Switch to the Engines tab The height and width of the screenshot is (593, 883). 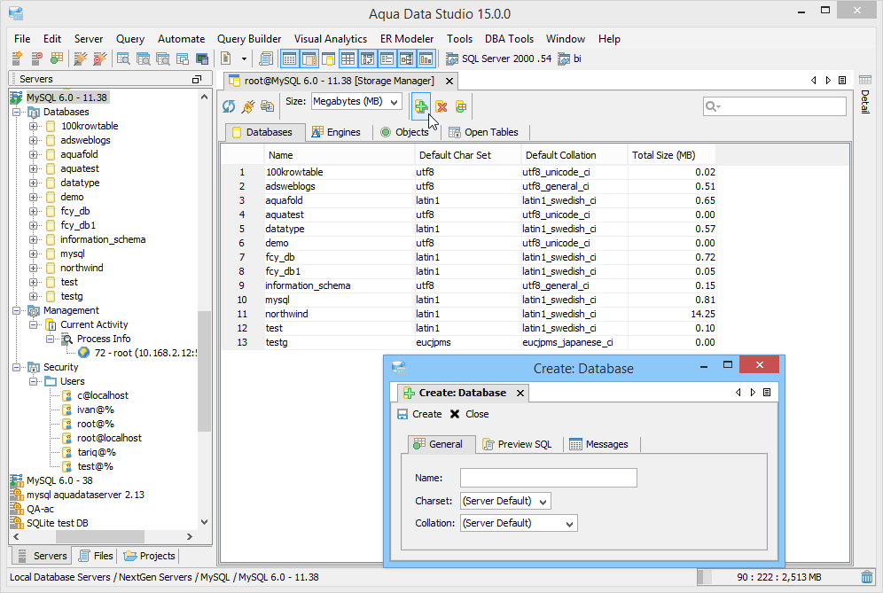click(x=336, y=132)
